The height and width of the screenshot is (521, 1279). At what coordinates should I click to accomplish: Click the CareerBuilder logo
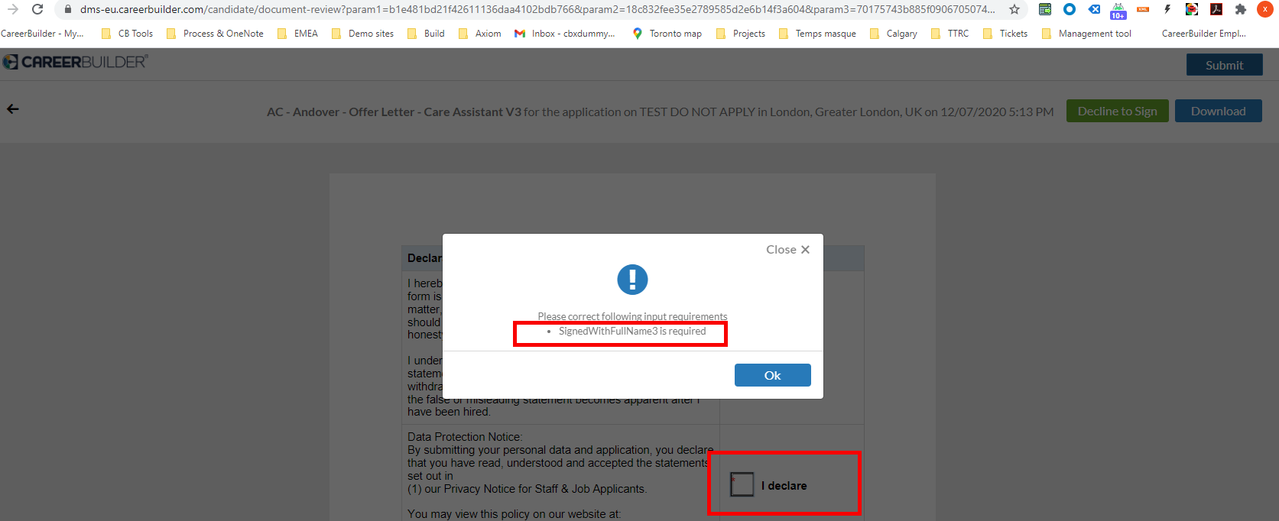tap(75, 62)
